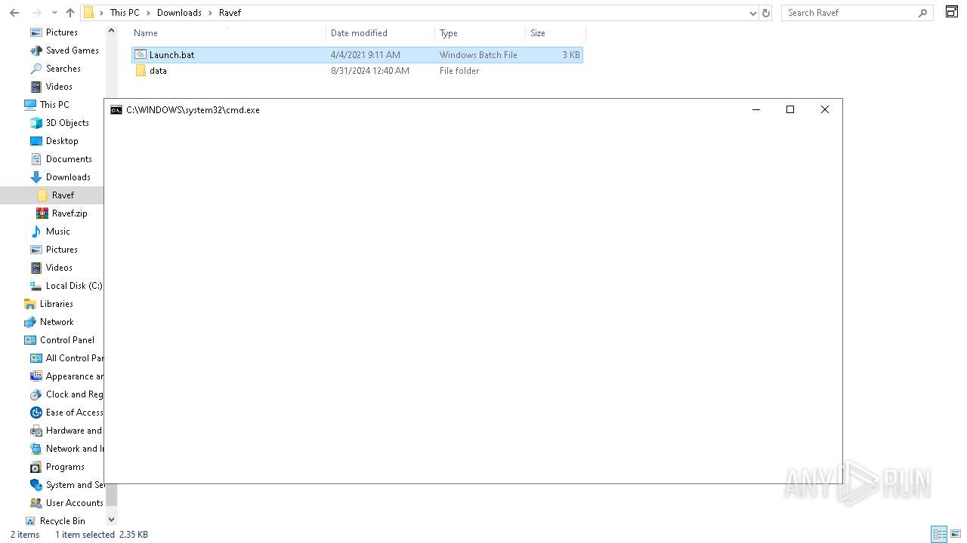Select the Launch.bat file
967x543 pixels.
point(357,55)
